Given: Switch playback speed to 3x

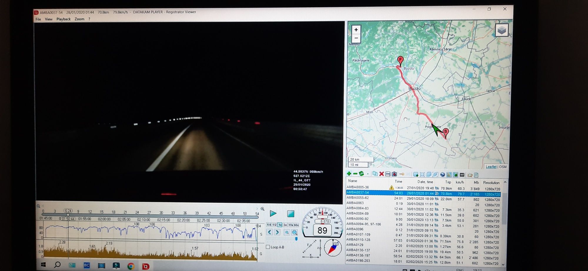Looking at the screenshot, I should pyautogui.click(x=285, y=225).
